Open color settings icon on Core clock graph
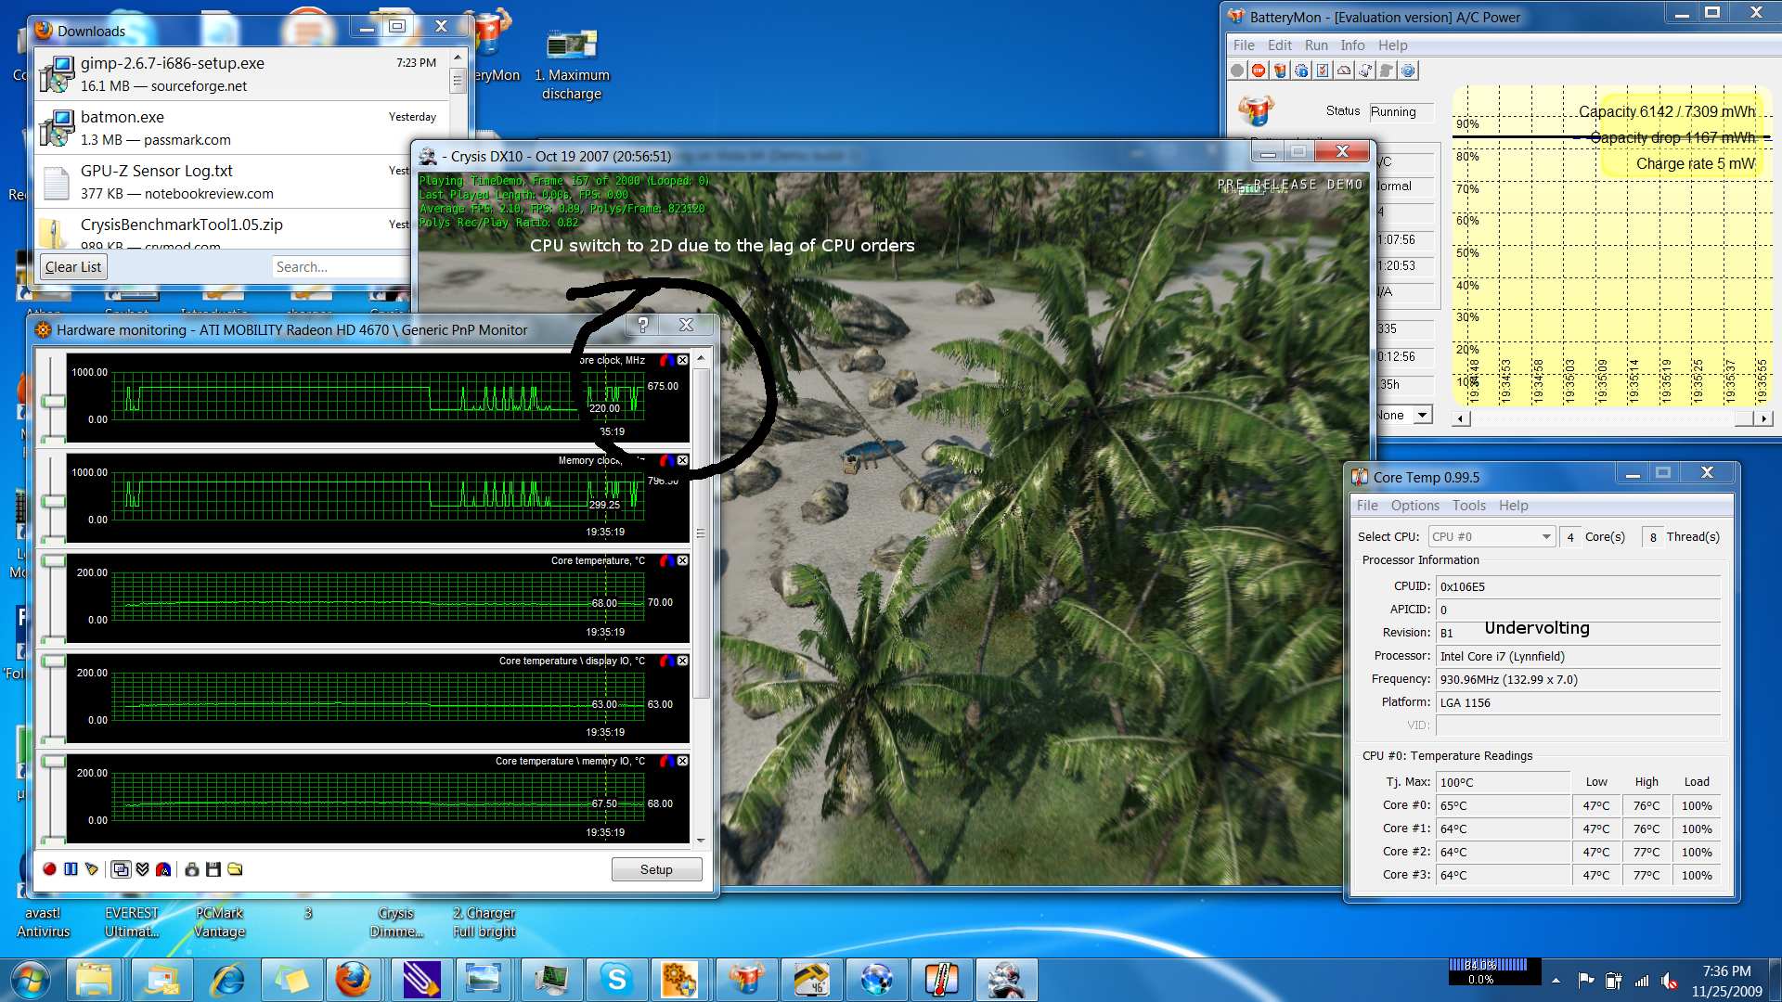The width and height of the screenshot is (1782, 1002). tap(667, 360)
